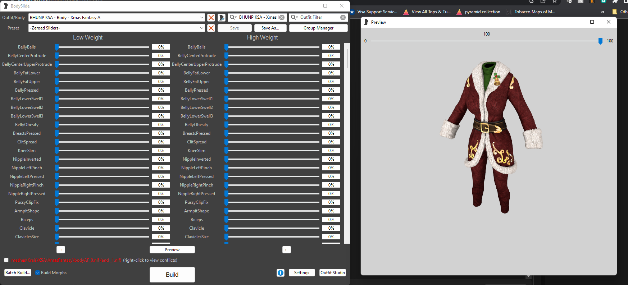Click High Weight BellyLowerSwell2 percent field
Image resolution: width=628 pixels, height=285 pixels.
tap(331, 107)
